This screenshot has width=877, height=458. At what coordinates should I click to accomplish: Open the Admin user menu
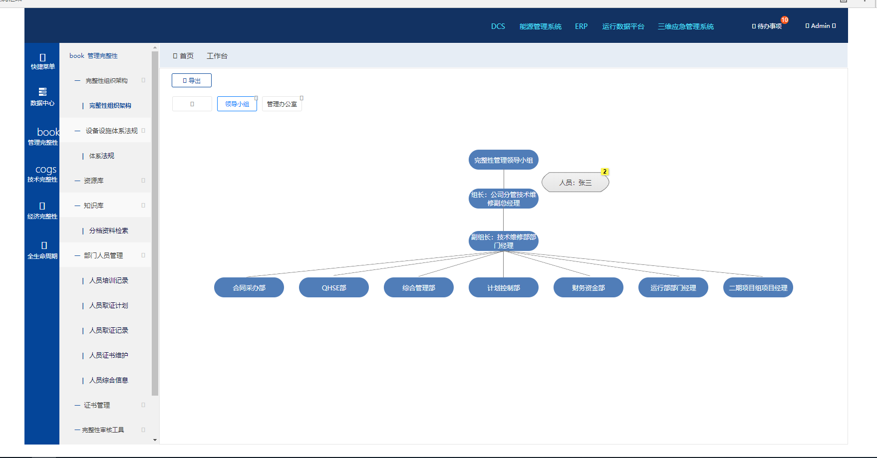click(x=821, y=26)
